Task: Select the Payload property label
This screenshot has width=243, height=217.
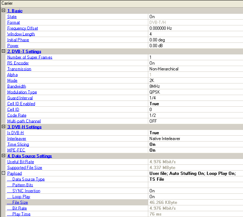Action: [15, 173]
